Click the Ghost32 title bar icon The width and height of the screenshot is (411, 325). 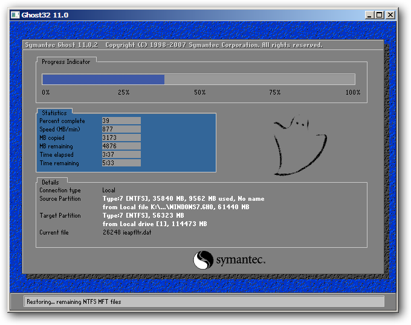click(15, 15)
